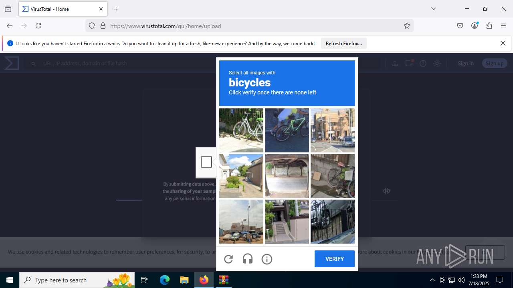The image size is (513, 288).
Task: Open Firefox View icon
Action: pos(8,9)
